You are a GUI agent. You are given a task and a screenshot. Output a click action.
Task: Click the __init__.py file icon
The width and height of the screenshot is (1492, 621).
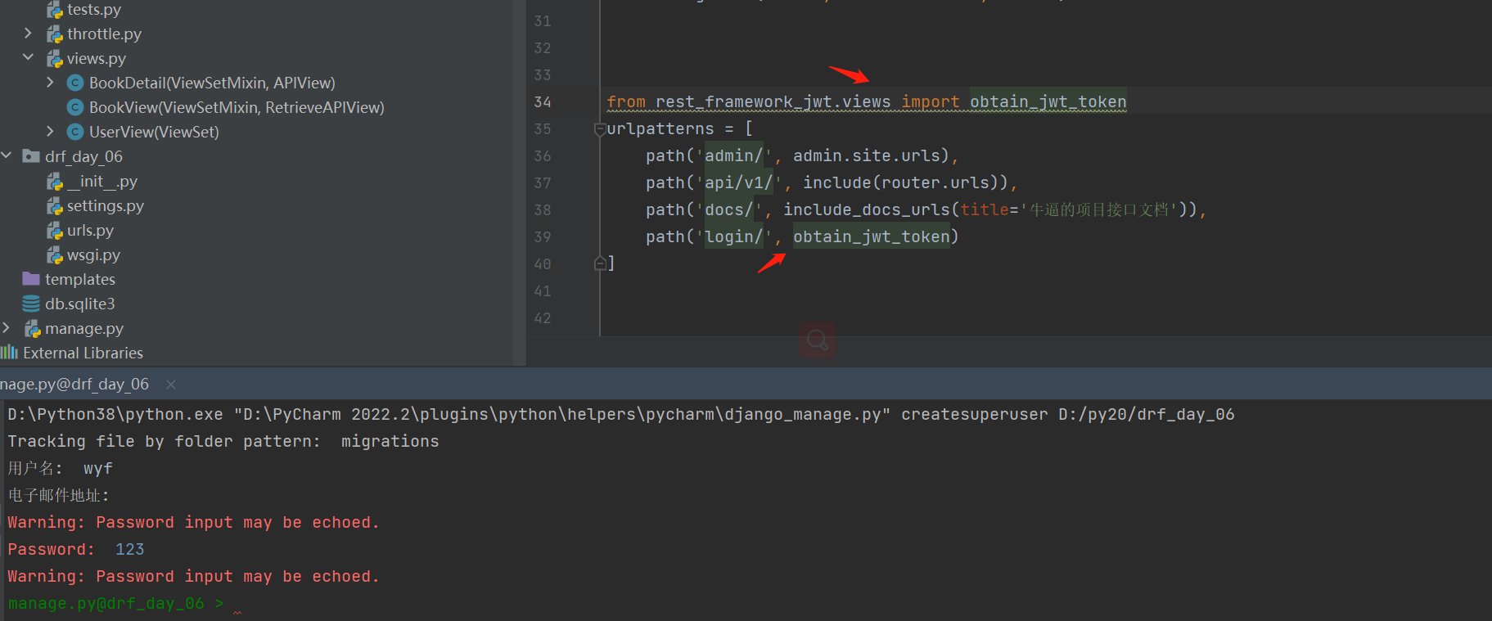55,182
